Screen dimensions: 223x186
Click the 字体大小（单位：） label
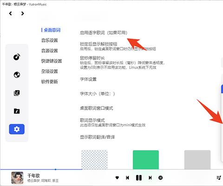pos(98,93)
